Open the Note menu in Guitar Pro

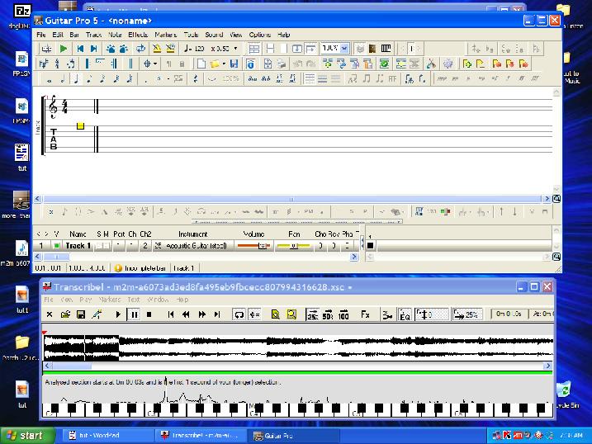click(x=115, y=35)
